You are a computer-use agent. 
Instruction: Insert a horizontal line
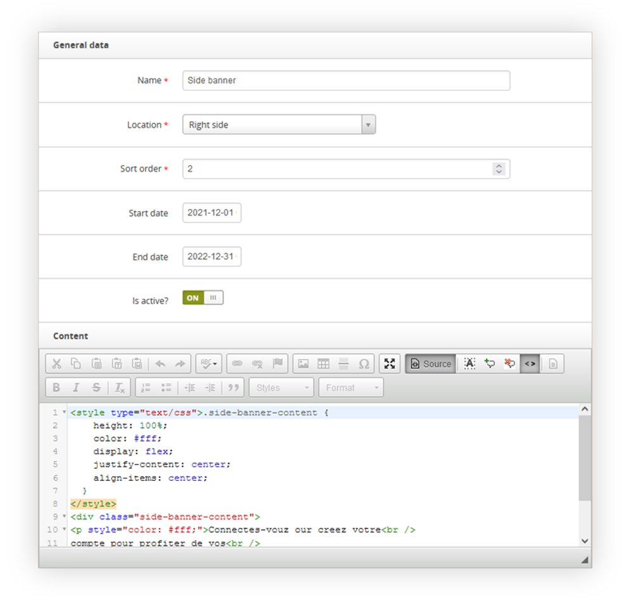point(344,364)
